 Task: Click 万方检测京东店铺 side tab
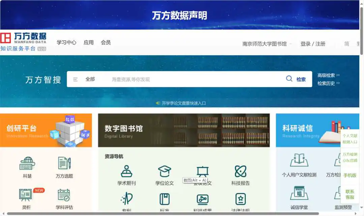350,157
